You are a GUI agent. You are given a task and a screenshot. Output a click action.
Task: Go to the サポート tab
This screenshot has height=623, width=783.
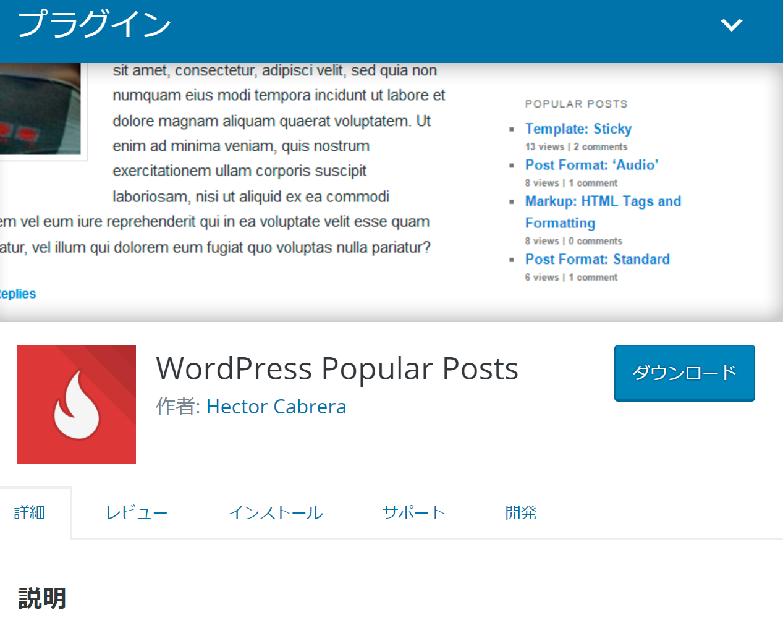click(x=414, y=512)
